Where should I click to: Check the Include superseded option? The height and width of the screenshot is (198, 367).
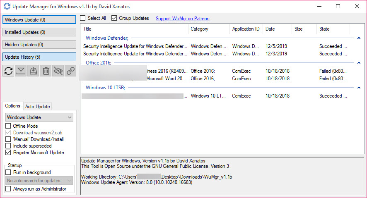coord(8,146)
